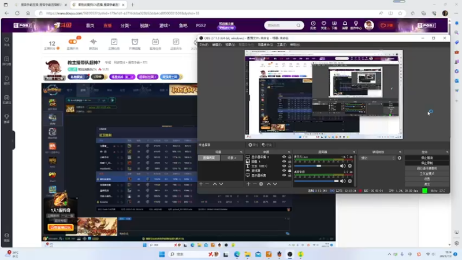The height and width of the screenshot is (260, 462).
Task: Toggle lock on 图像 4 source
Action: 290,162
